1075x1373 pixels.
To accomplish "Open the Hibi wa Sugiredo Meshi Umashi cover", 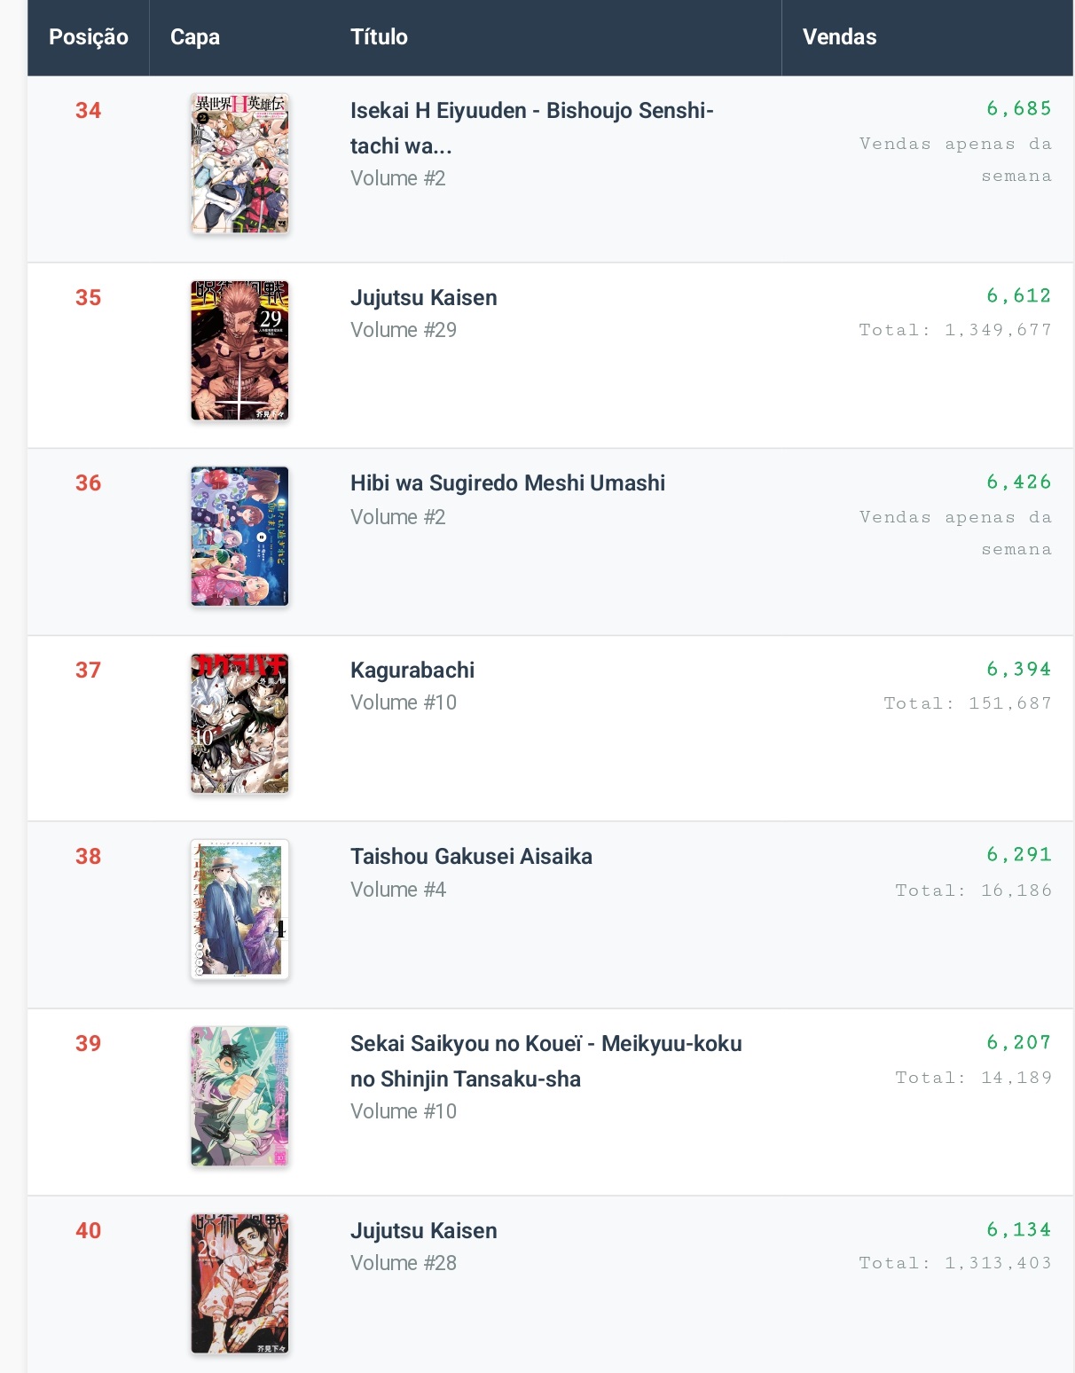I will coord(239,537).
